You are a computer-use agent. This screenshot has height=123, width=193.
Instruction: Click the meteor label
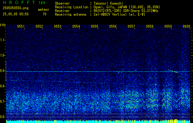44,10
